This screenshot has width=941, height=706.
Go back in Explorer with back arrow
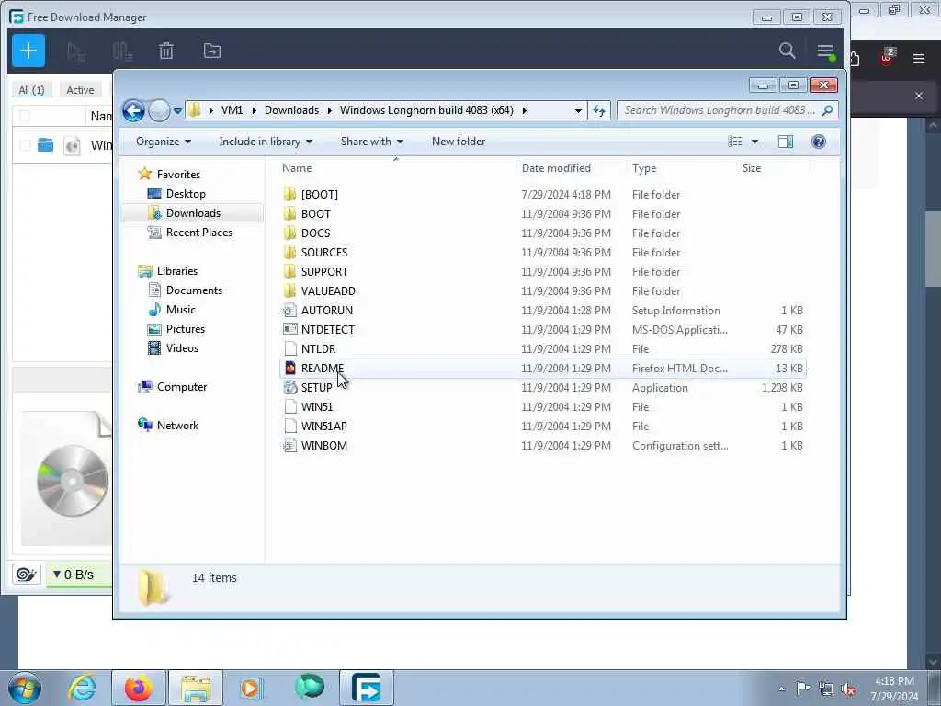click(x=133, y=110)
